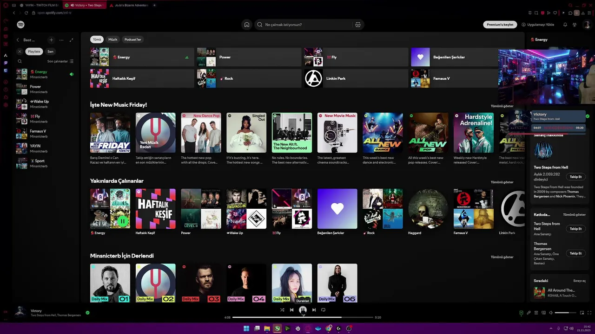Viewport: 595px width, 334px height.
Task: Toggle the Sen filter chip
Action: tap(50, 51)
